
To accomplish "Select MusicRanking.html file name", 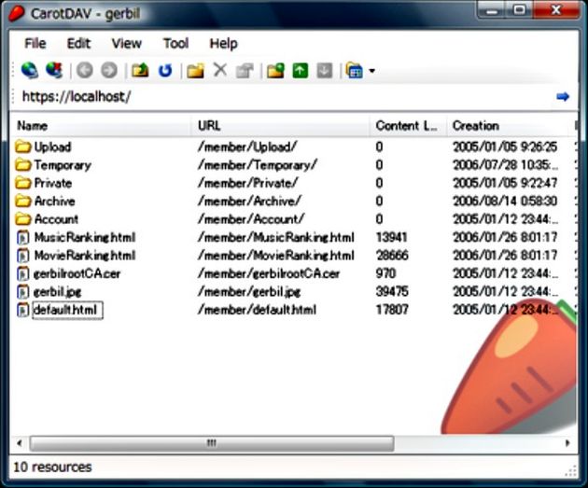I will point(85,237).
